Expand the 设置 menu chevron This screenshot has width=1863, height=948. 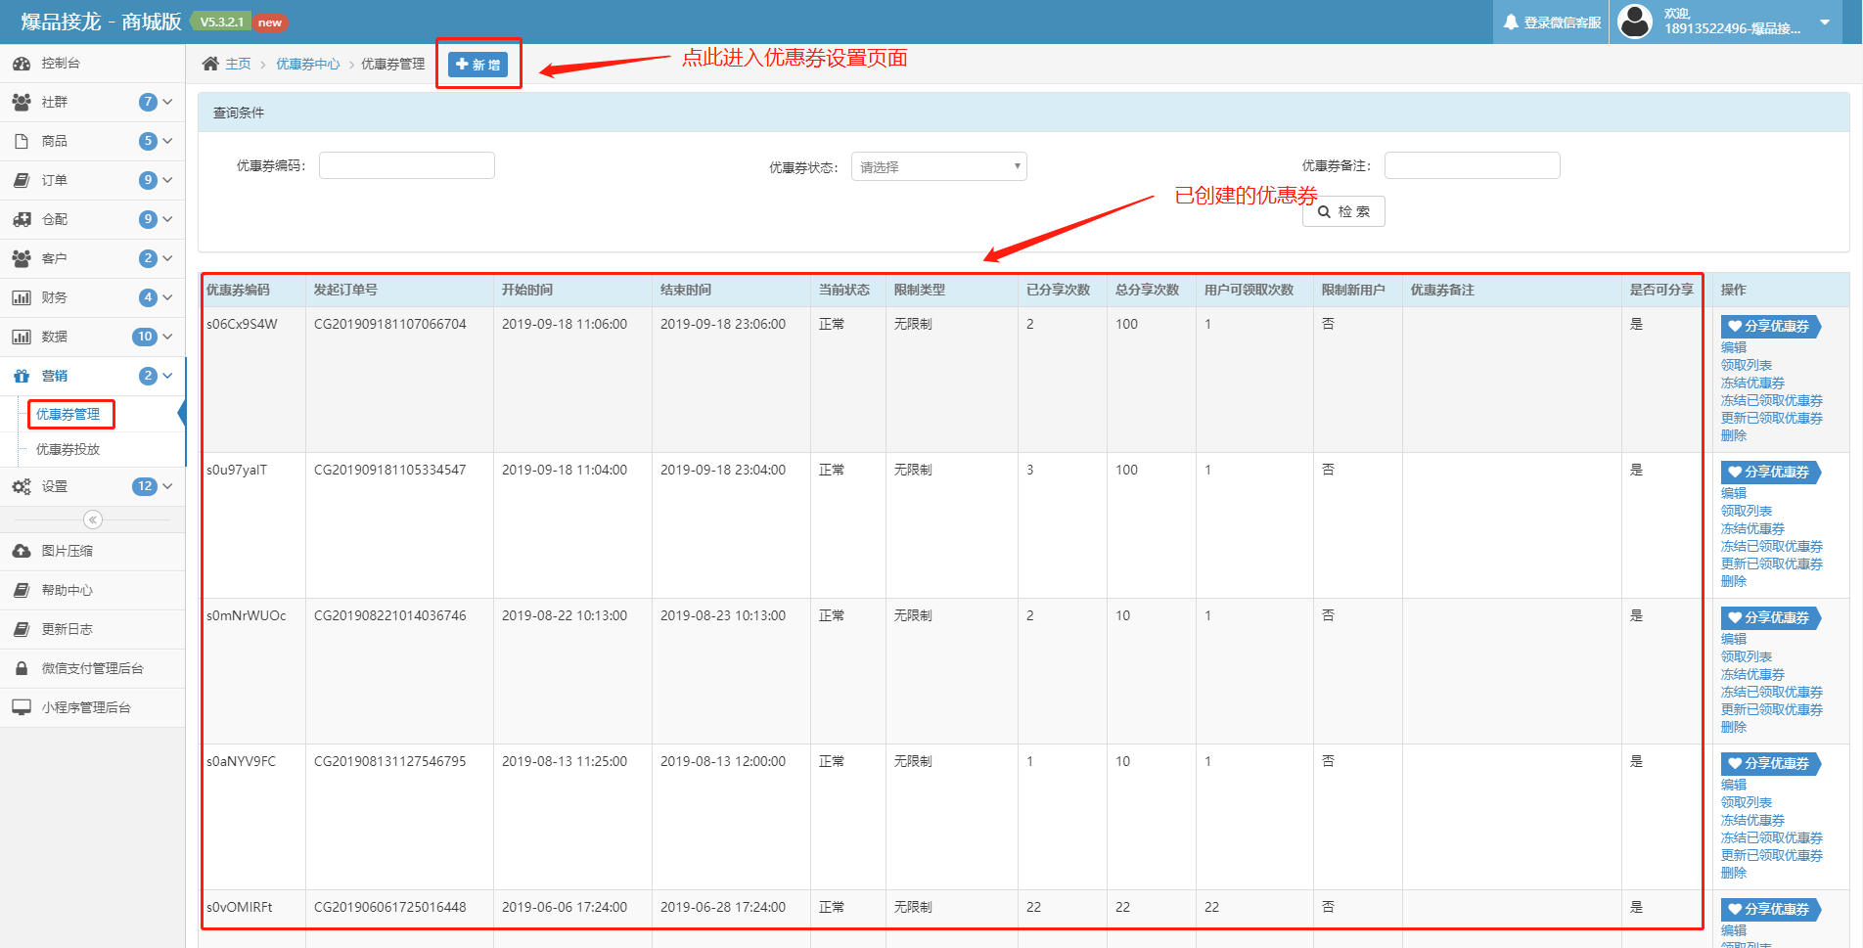click(167, 486)
